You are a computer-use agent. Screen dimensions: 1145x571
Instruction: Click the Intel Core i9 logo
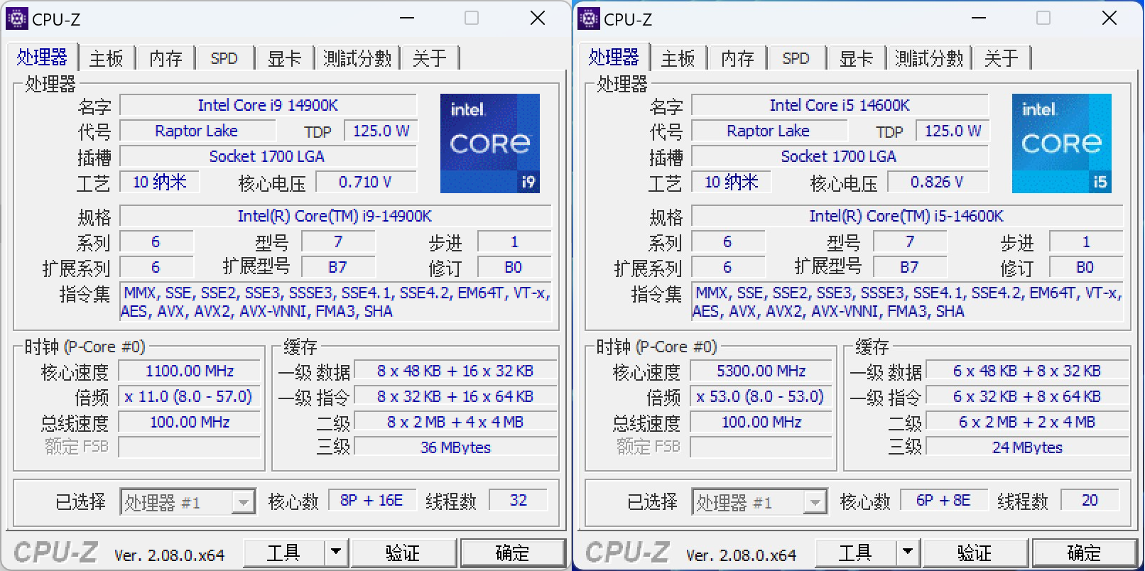pos(489,143)
